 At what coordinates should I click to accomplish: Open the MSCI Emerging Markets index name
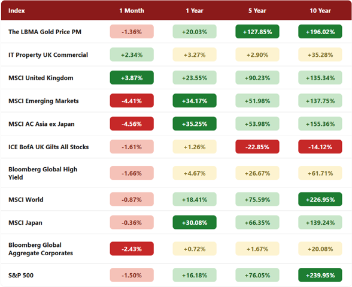click(x=44, y=101)
